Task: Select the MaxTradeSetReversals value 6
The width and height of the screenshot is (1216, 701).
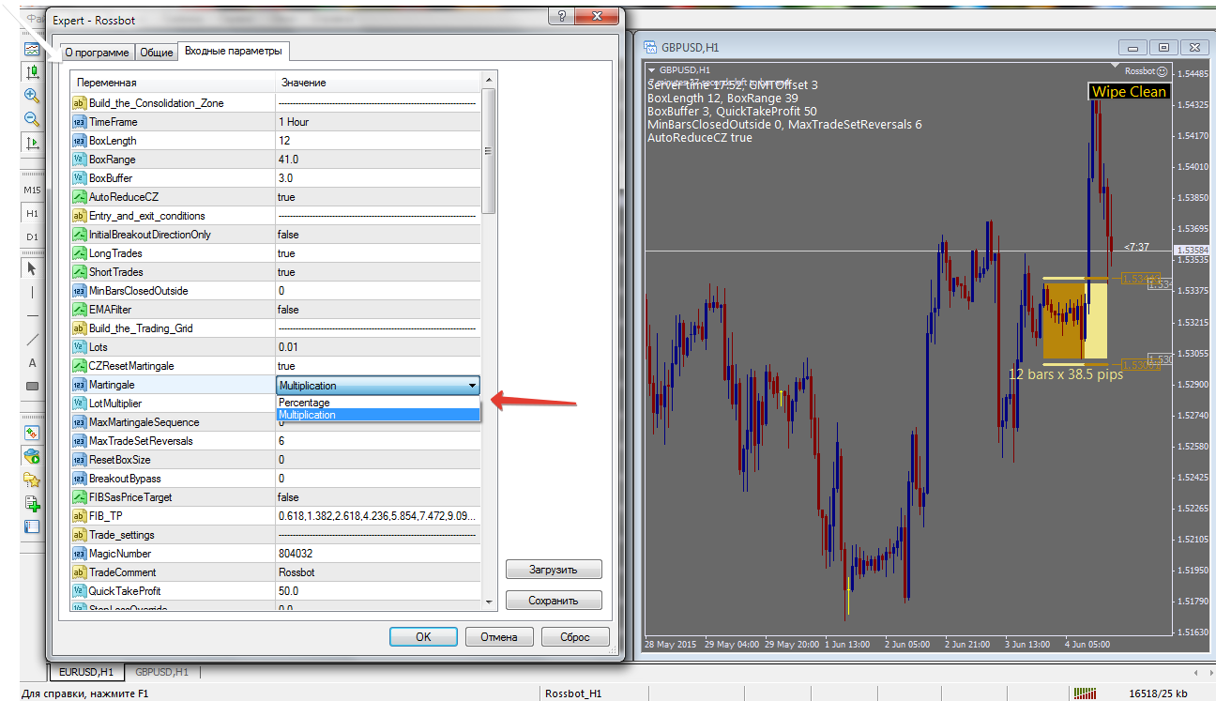Action: (x=378, y=441)
